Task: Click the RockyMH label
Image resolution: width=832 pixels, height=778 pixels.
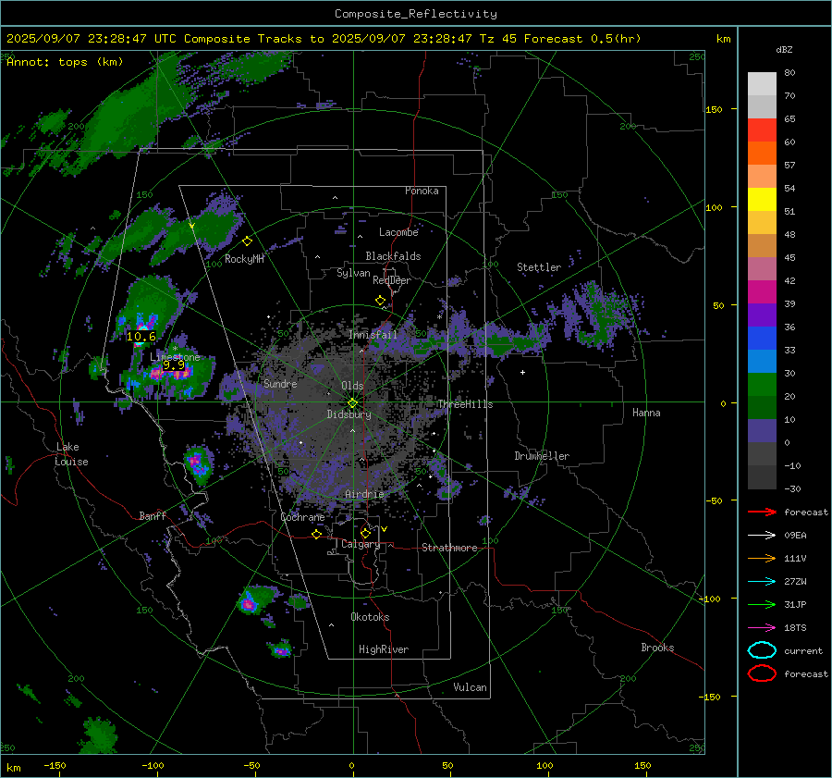Action: click(x=244, y=259)
